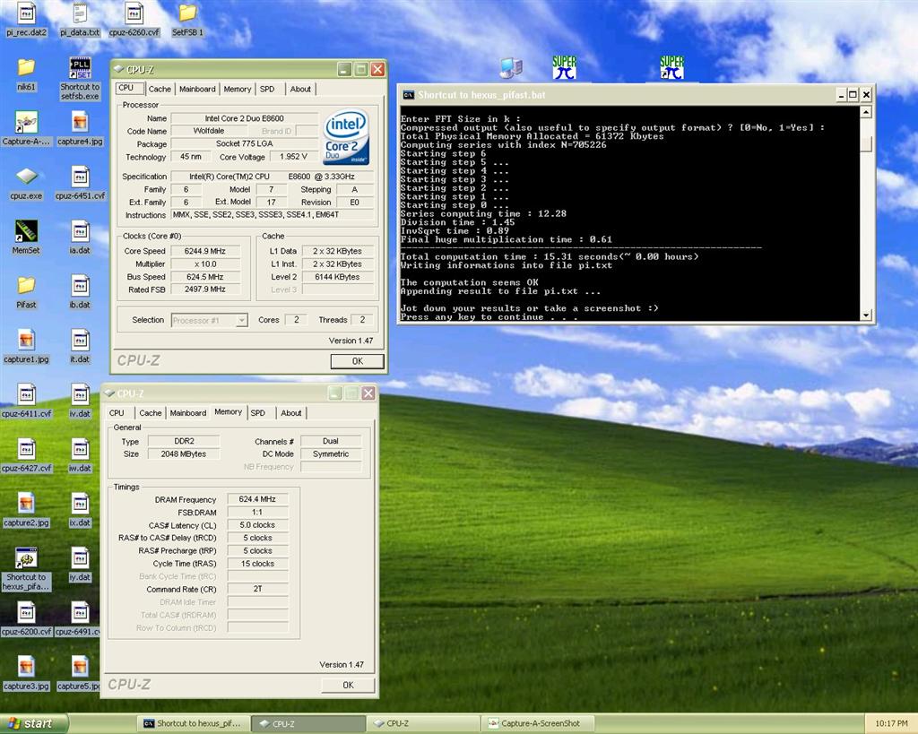The width and height of the screenshot is (918, 734).
Task: Click the Core Voltage value 1.952 V
Action: pyautogui.click(x=293, y=157)
